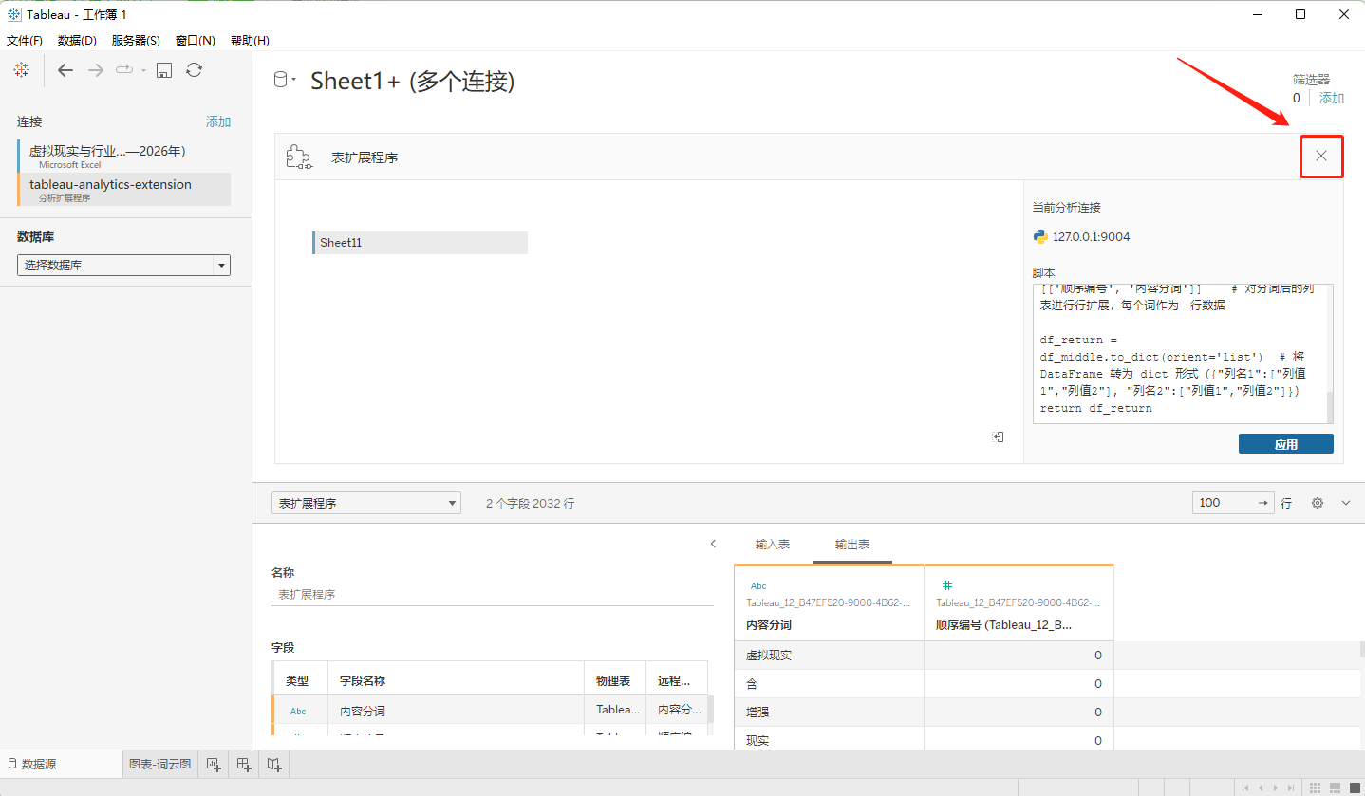Click 添加 link under 筛选器

click(x=1332, y=98)
